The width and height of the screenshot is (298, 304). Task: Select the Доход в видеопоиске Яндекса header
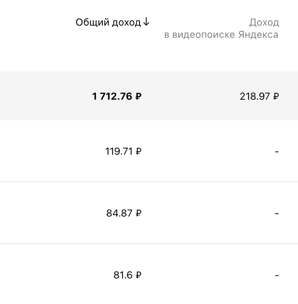pos(222,29)
